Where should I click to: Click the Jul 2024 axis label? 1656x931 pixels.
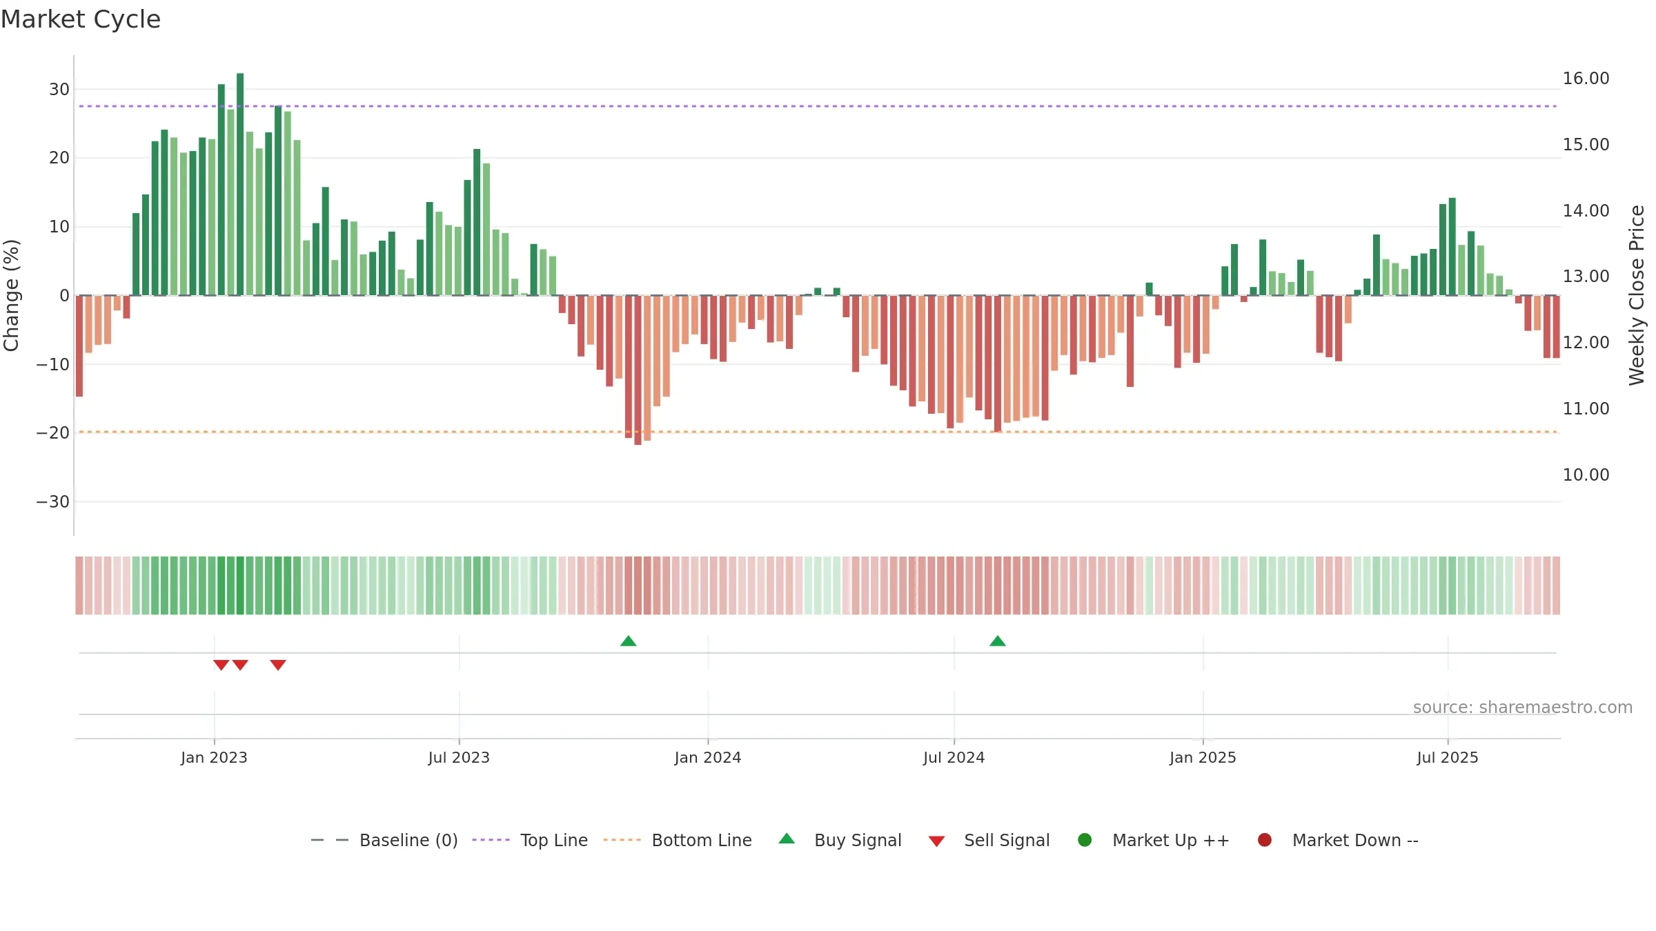pyautogui.click(x=954, y=757)
